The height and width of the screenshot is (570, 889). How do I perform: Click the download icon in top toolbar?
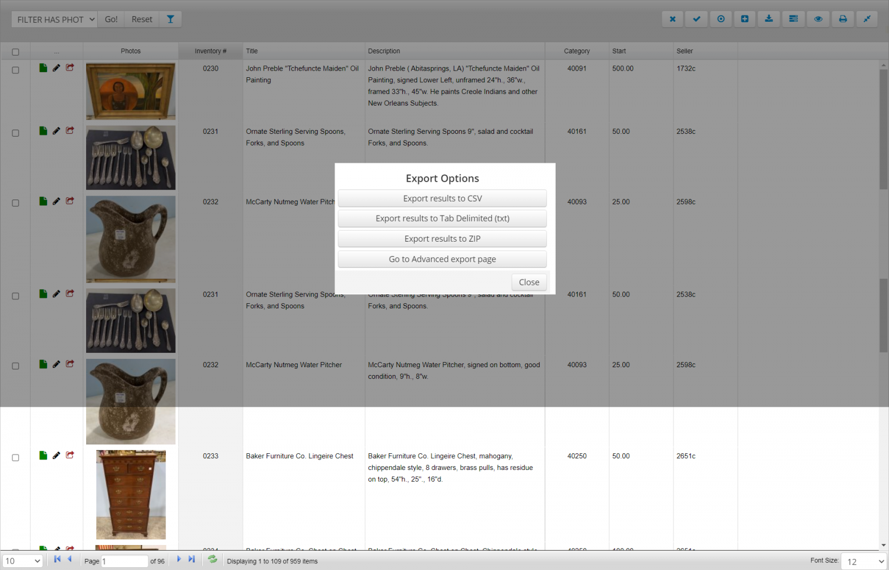(768, 19)
